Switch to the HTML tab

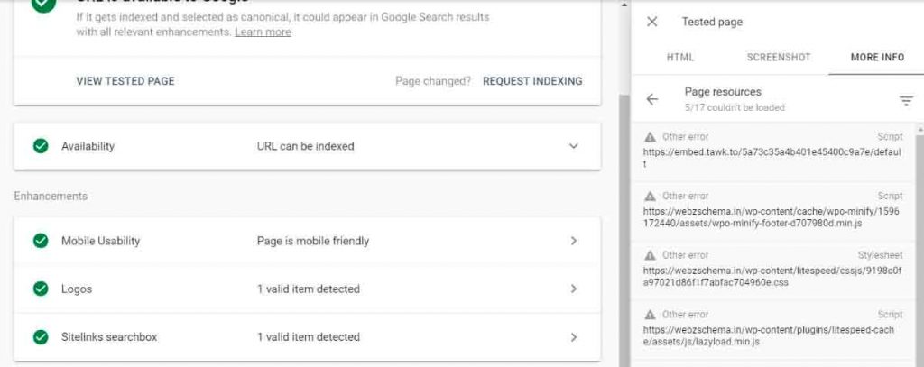pos(680,58)
